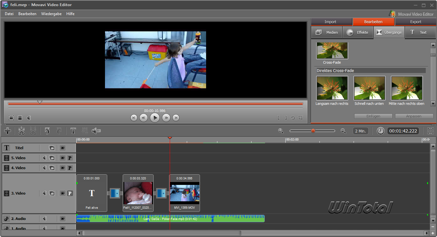Click the record audio REC icon

click(96, 131)
